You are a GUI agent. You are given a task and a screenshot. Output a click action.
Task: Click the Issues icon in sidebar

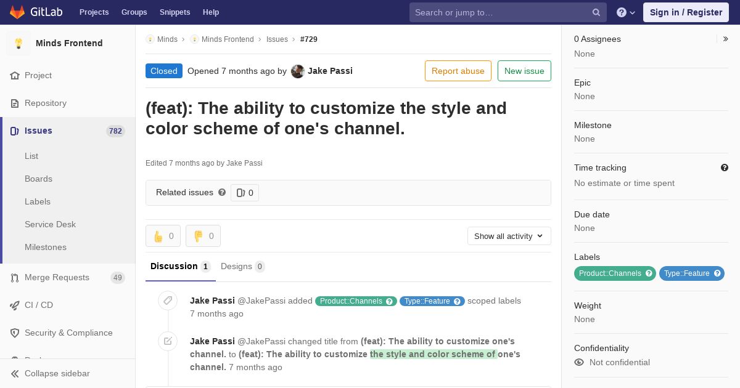15,131
